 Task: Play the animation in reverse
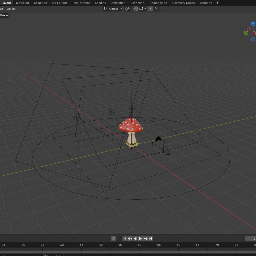[x=135, y=239]
